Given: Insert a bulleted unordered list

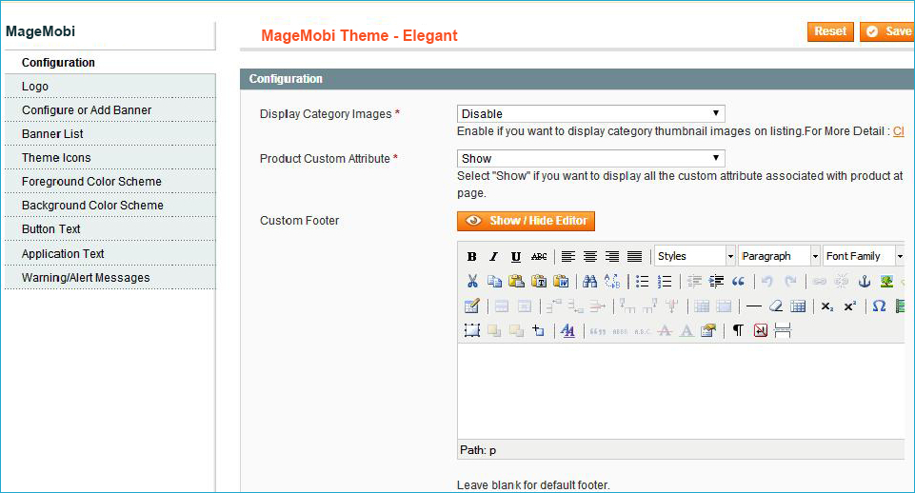Looking at the screenshot, I should pyautogui.click(x=642, y=281).
